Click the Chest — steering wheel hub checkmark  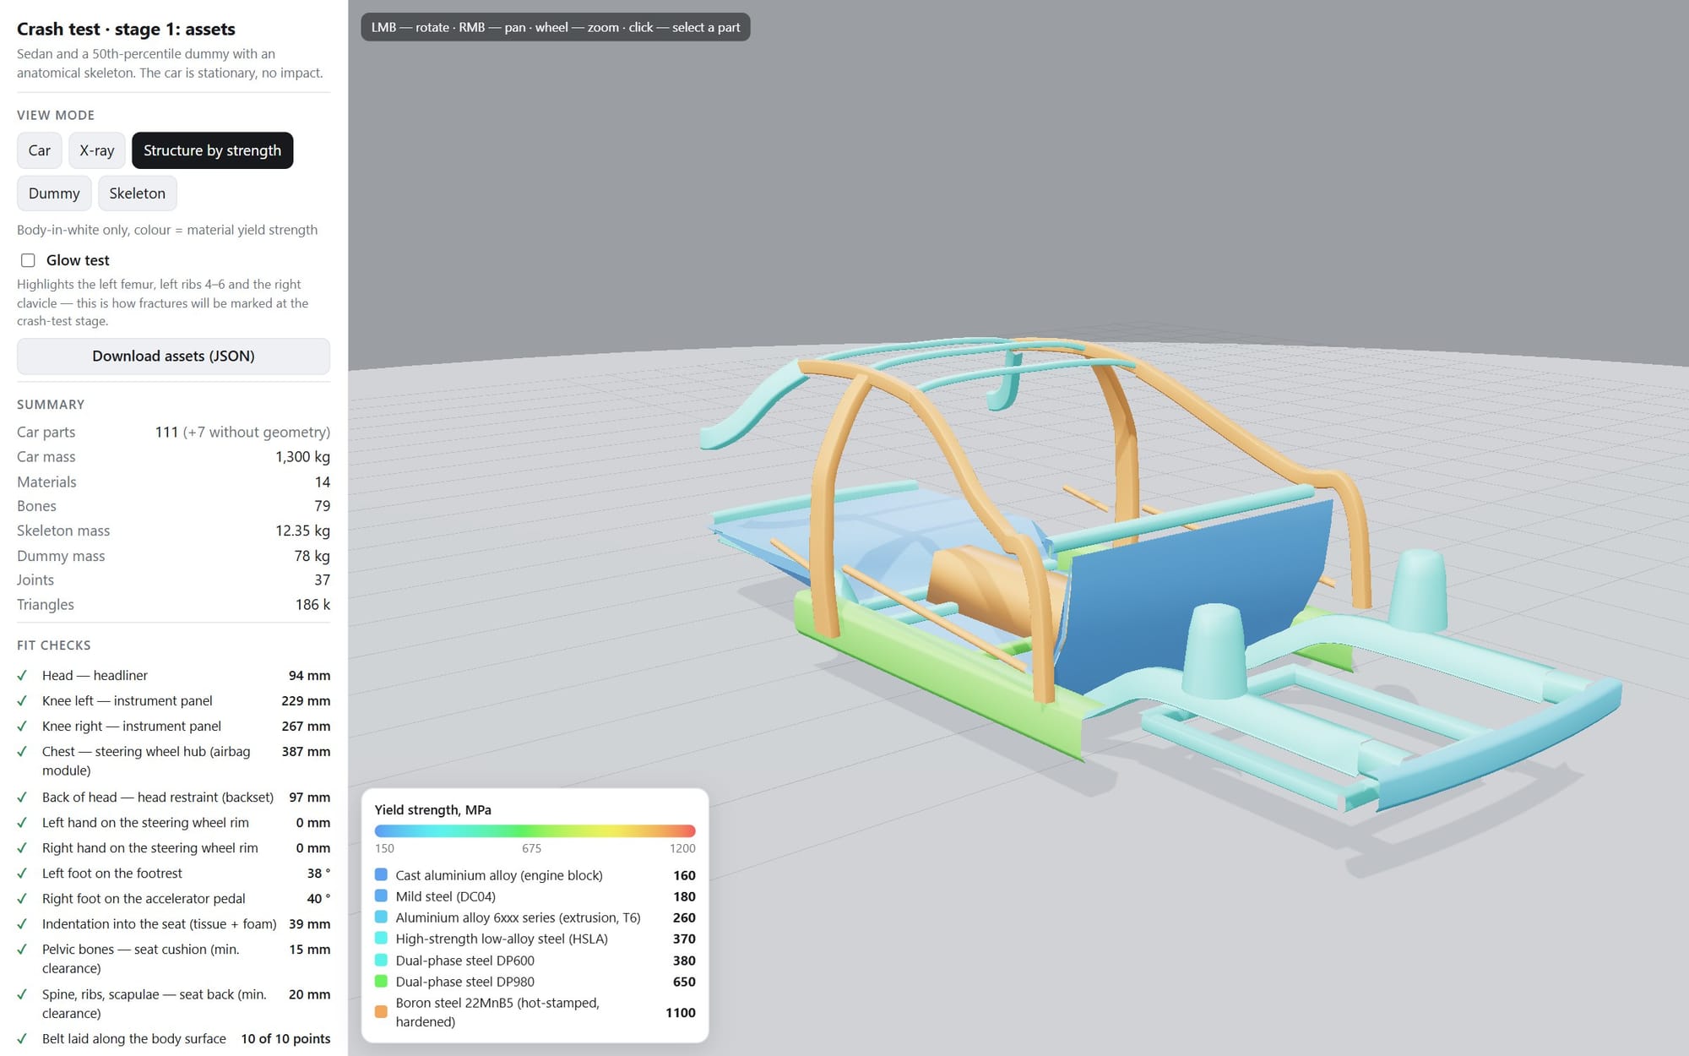(22, 752)
